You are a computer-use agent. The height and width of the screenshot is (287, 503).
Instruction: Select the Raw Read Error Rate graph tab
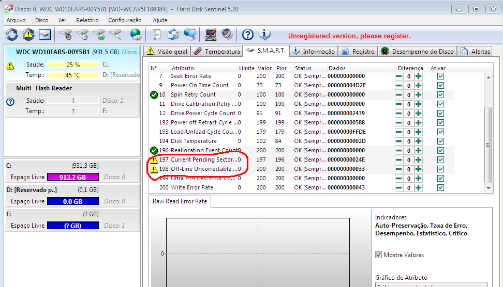[180, 201]
